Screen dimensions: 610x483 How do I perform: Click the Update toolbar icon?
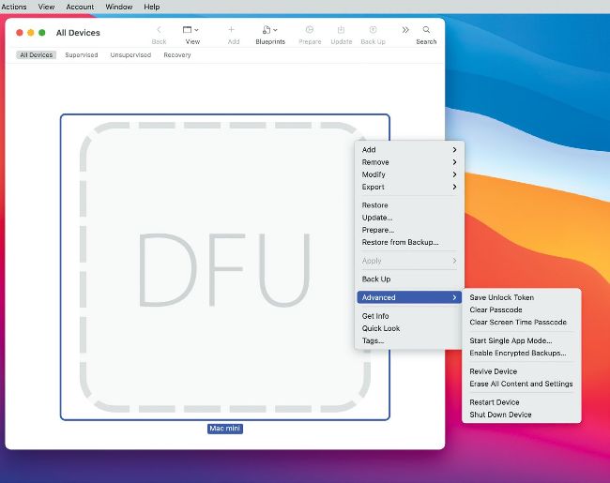(342, 31)
